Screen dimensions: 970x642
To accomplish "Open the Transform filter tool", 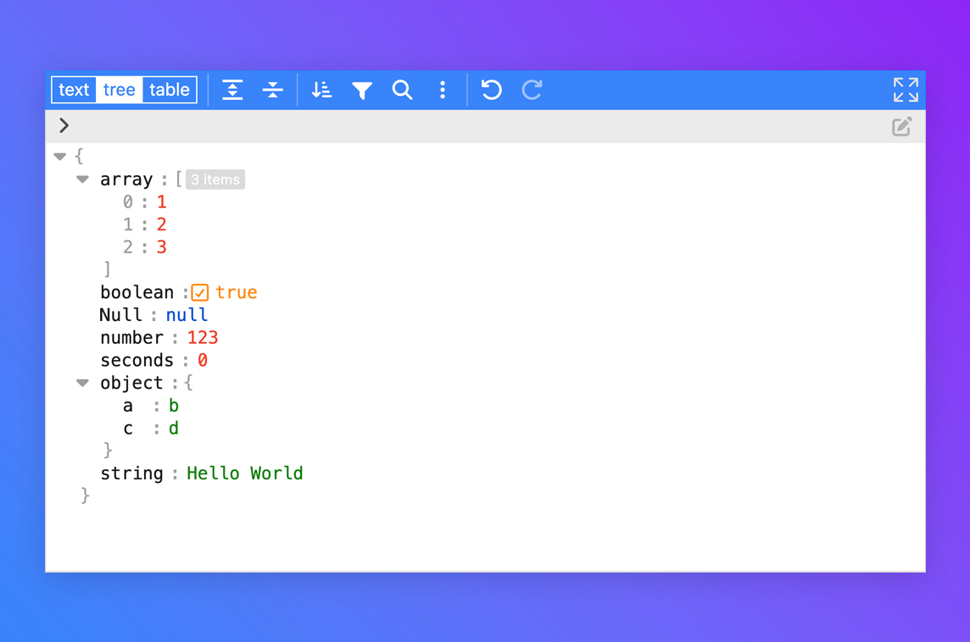I will (362, 90).
